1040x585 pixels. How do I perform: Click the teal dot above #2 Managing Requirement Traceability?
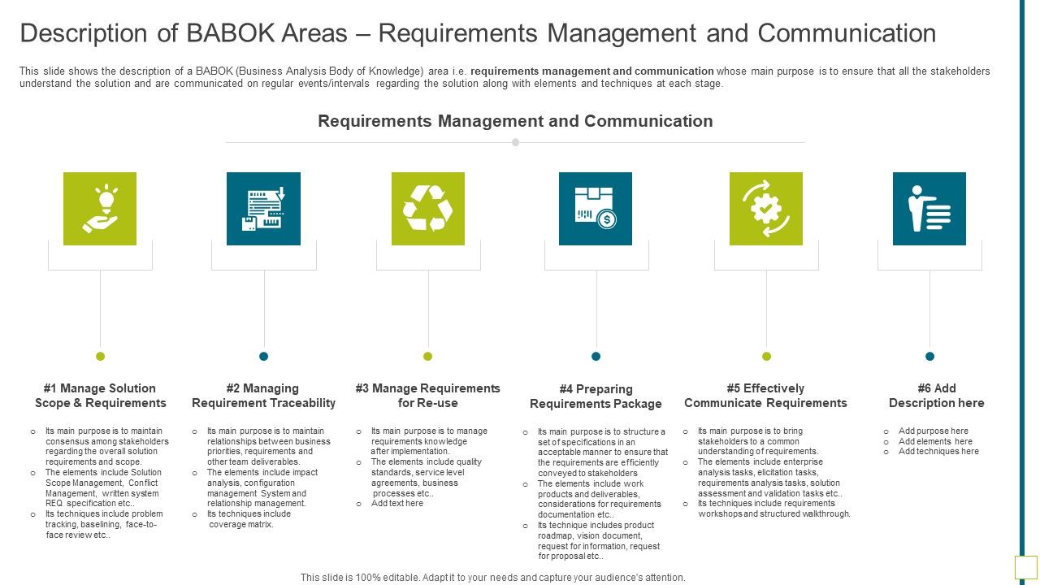coord(263,356)
